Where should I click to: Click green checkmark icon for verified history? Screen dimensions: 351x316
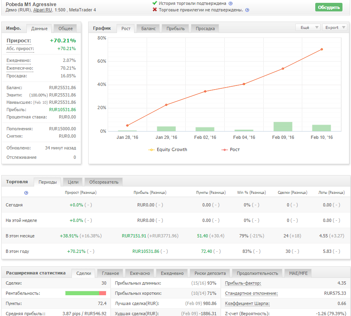154,3
